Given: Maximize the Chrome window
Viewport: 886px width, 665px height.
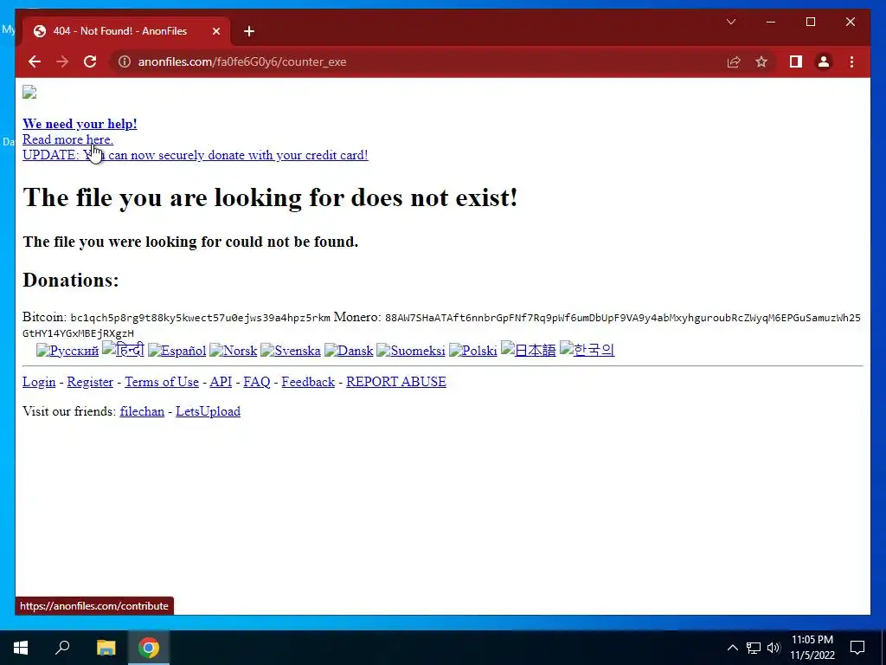Looking at the screenshot, I should coord(811,22).
